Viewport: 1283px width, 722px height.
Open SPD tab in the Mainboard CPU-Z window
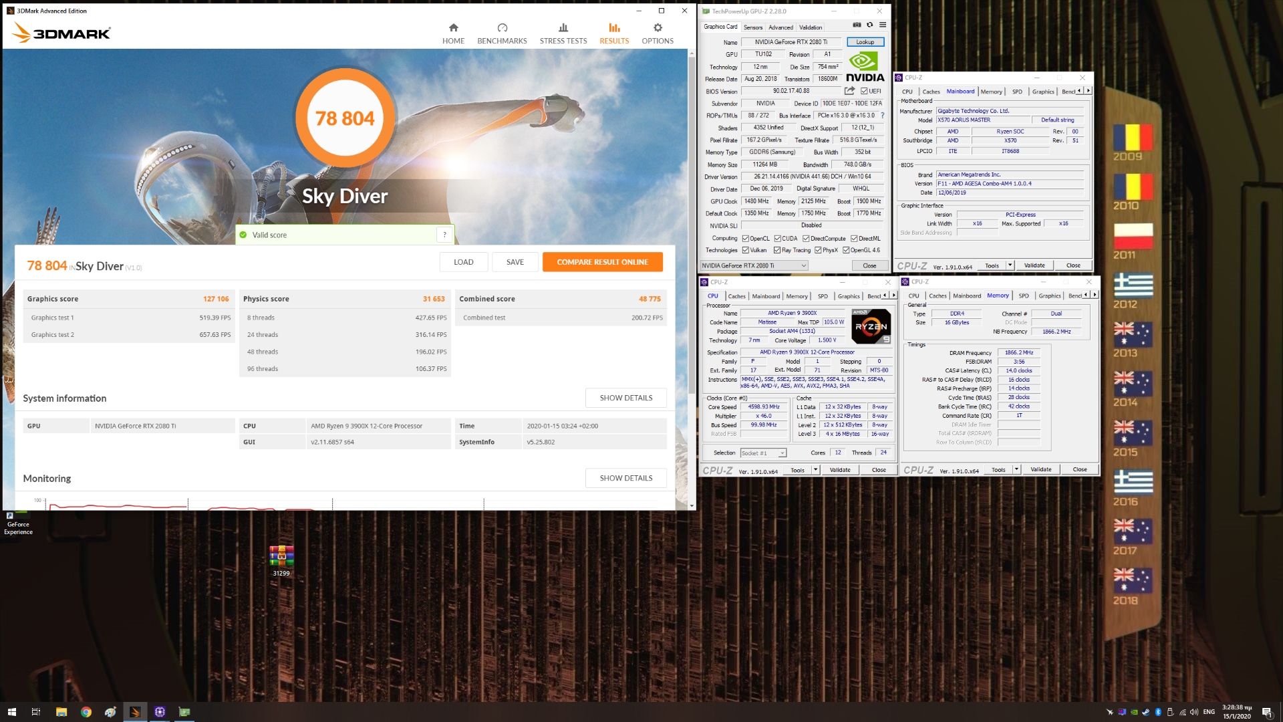(1017, 92)
